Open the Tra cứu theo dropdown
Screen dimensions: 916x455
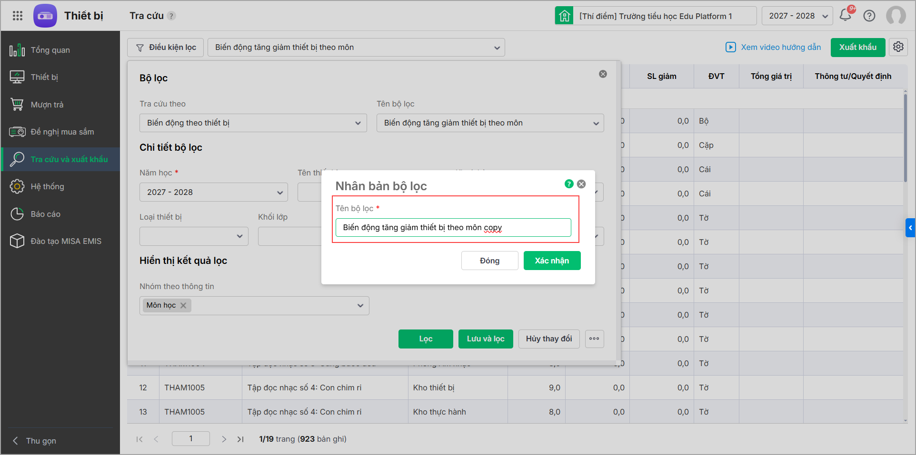(x=253, y=123)
